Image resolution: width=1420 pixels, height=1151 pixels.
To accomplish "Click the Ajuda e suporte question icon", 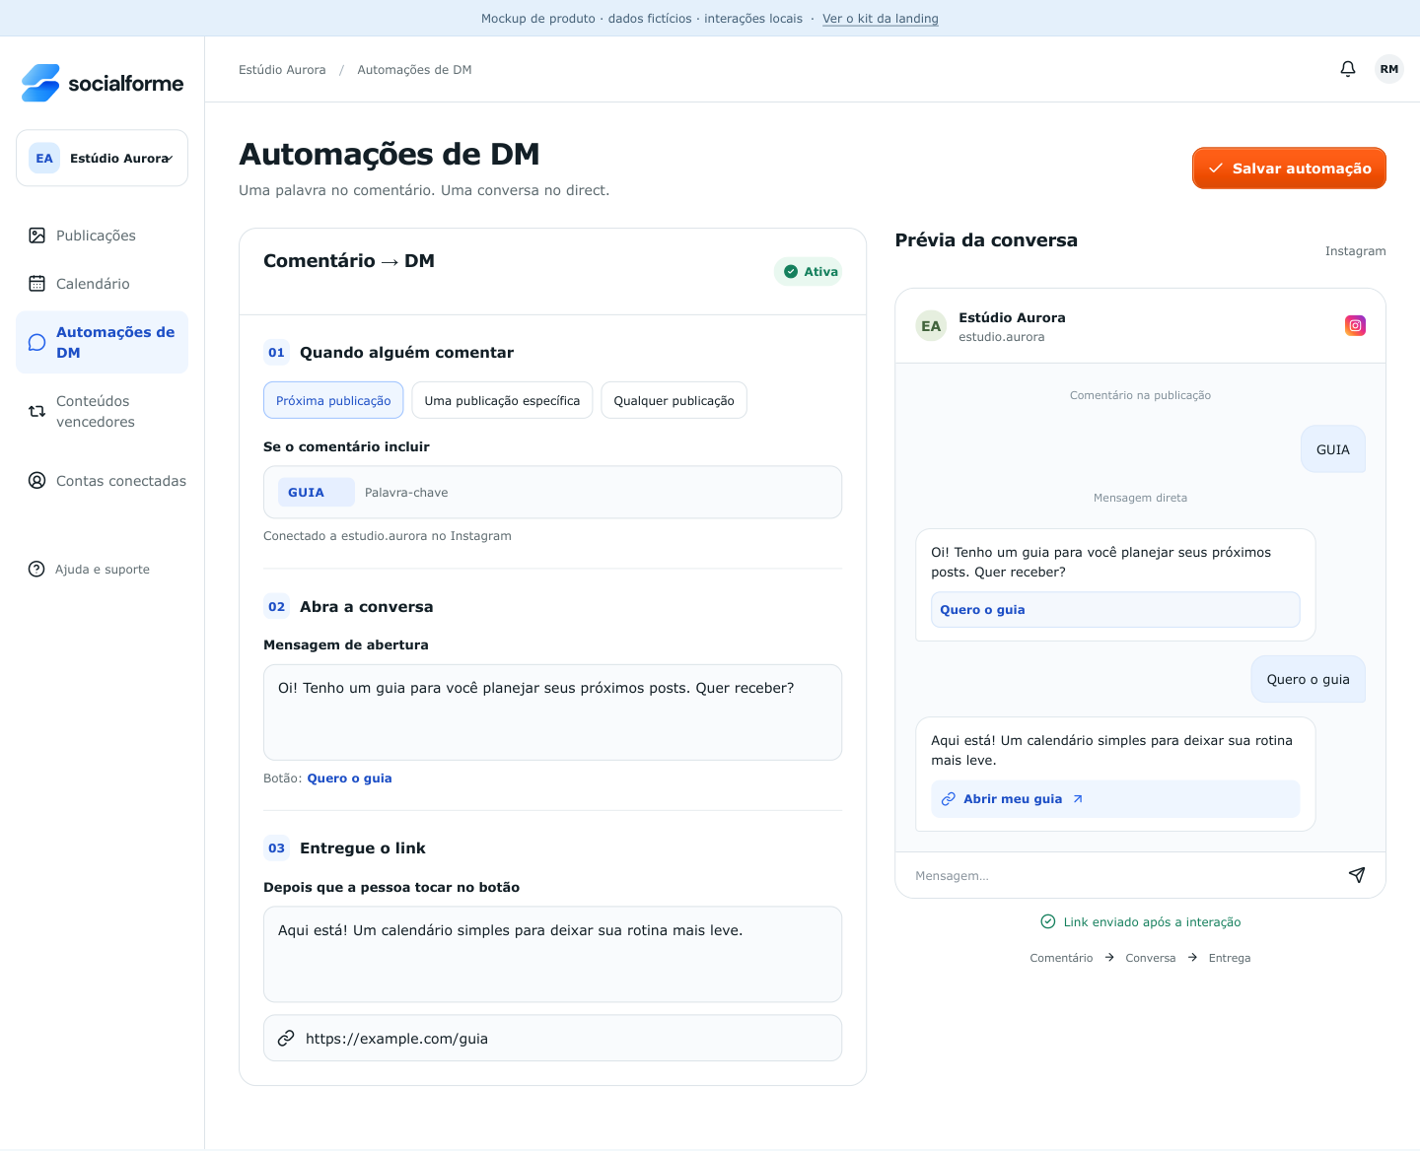I will coord(36,570).
